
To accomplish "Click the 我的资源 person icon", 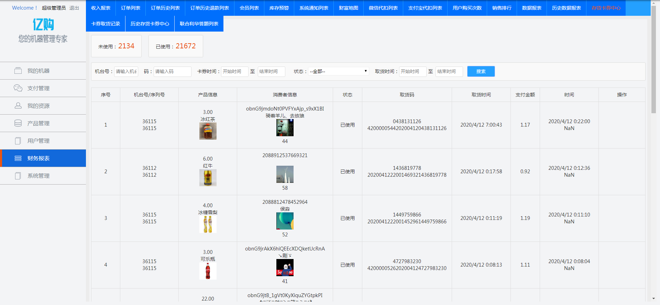I will (18, 106).
